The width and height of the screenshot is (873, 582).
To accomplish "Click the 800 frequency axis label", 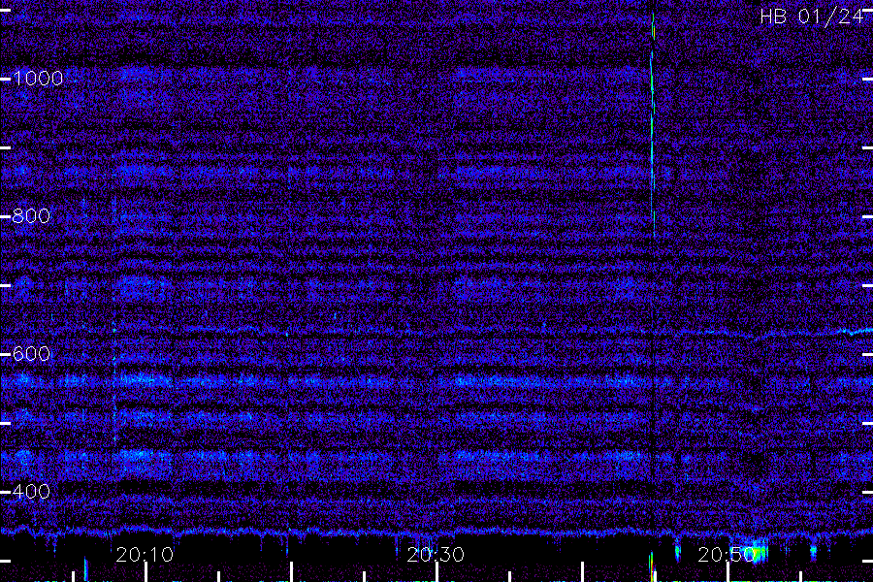I will tap(31, 216).
